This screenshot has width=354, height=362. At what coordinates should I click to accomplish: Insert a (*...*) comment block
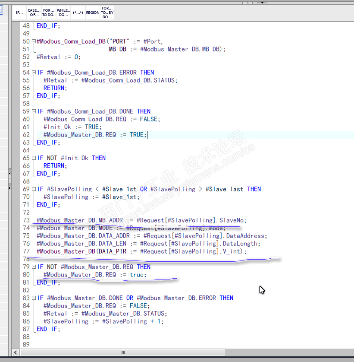click(x=78, y=13)
